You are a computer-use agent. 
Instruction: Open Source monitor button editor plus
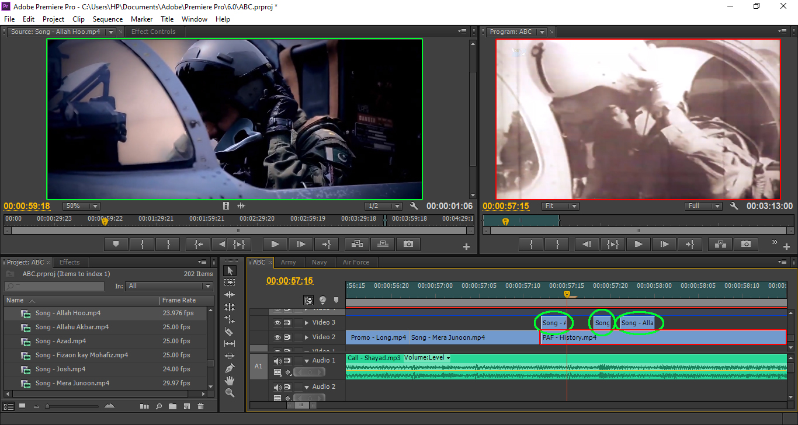tap(466, 247)
